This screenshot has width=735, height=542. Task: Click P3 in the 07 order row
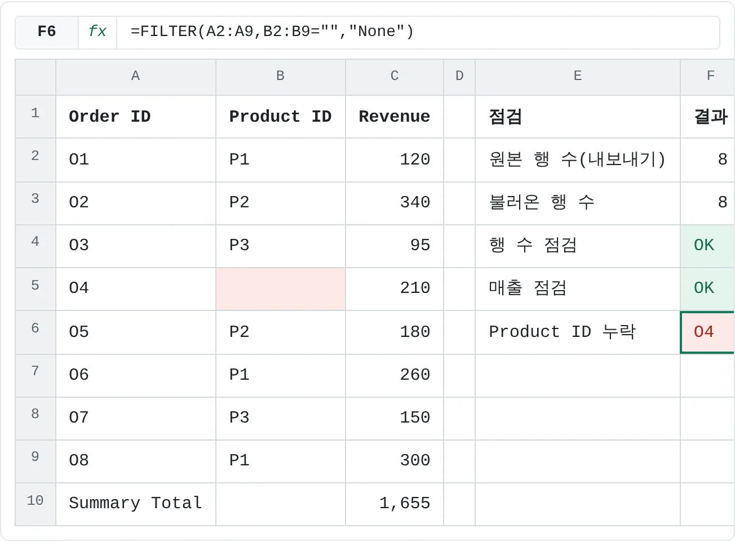click(281, 419)
